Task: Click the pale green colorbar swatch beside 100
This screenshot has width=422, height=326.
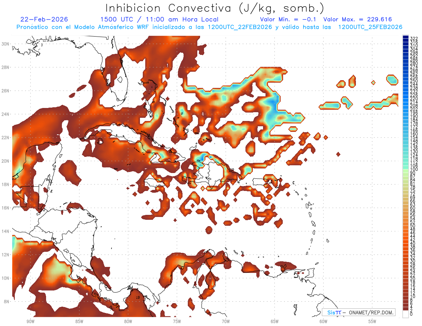Action: click(405, 171)
